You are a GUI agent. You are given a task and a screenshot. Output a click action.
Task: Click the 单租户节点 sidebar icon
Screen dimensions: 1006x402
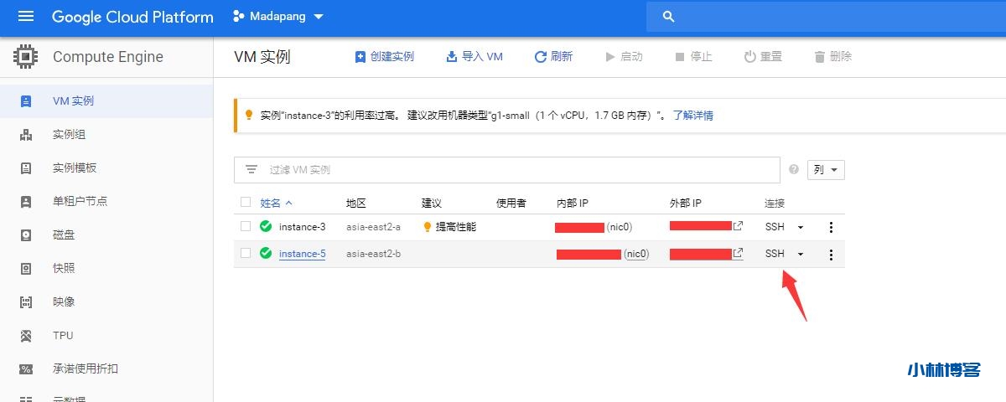[26, 202]
